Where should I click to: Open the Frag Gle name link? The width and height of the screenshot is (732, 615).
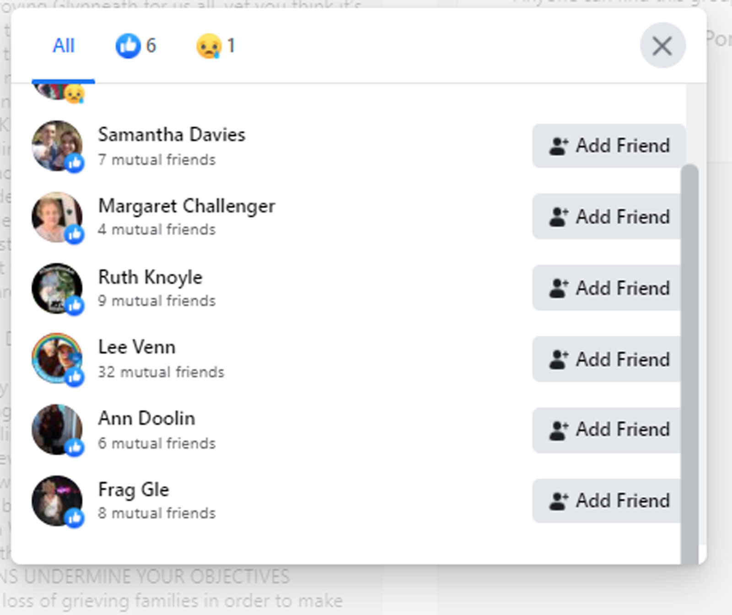134,490
